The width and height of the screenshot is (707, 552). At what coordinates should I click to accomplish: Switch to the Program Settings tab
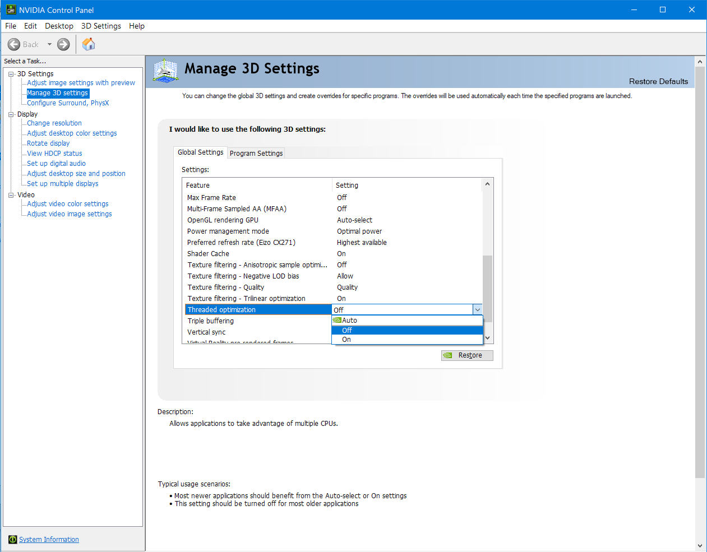[x=256, y=153]
